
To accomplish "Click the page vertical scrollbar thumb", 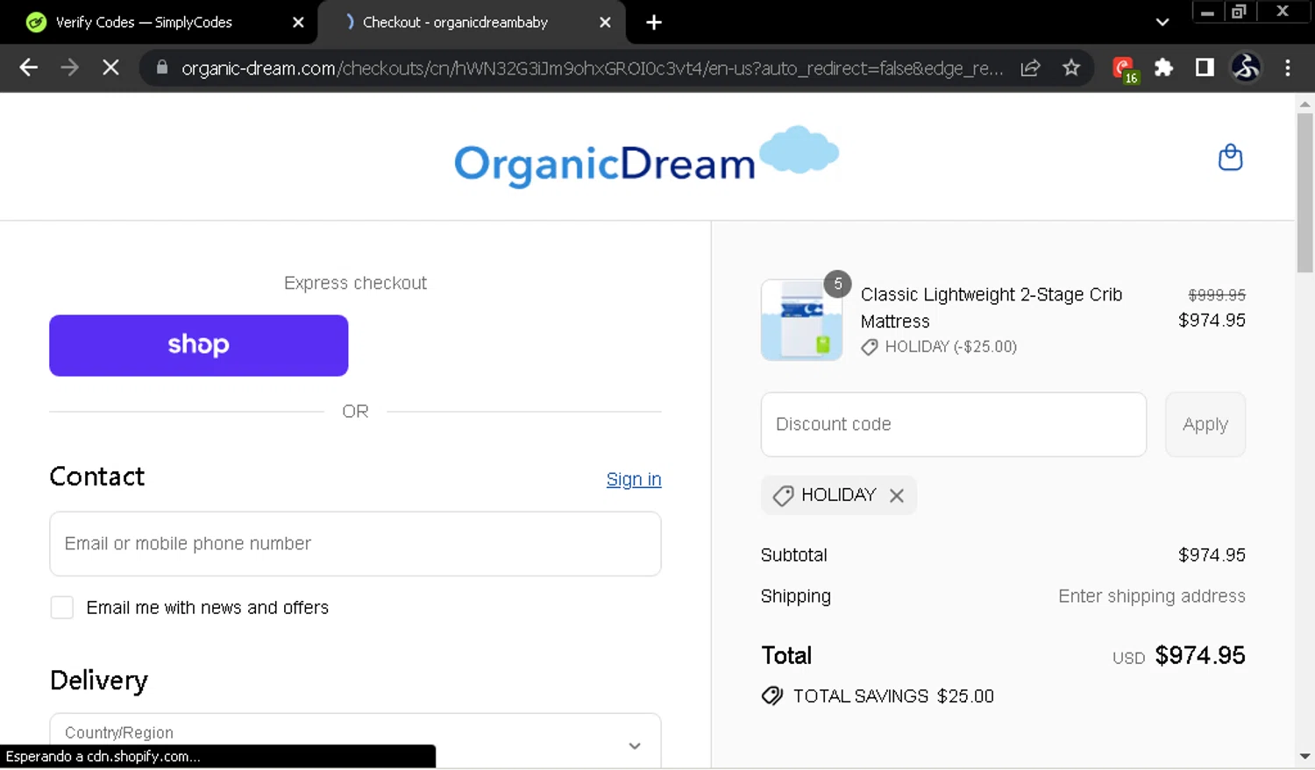I will coord(1304,193).
